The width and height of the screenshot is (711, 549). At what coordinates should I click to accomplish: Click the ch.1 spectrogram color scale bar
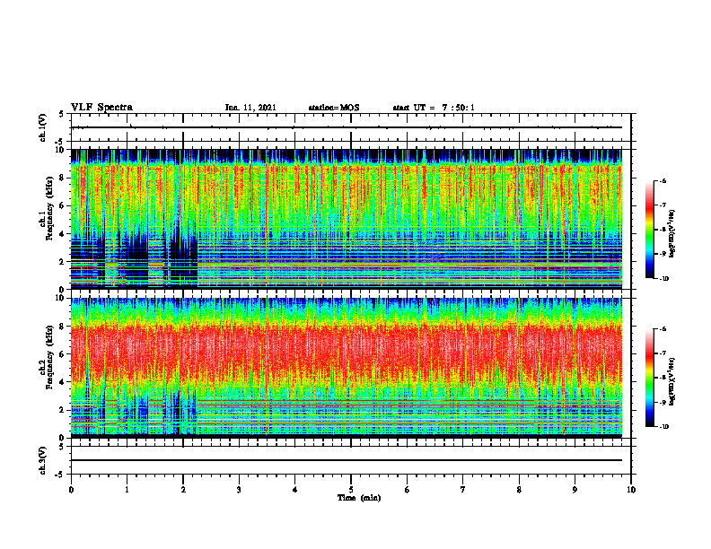pos(649,230)
